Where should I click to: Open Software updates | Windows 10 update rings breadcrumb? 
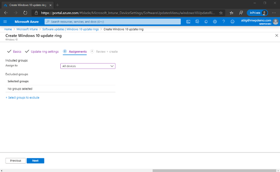71,29
